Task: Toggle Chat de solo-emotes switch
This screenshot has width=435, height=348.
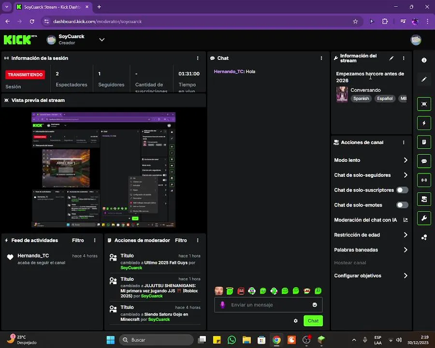Action: [402, 205]
